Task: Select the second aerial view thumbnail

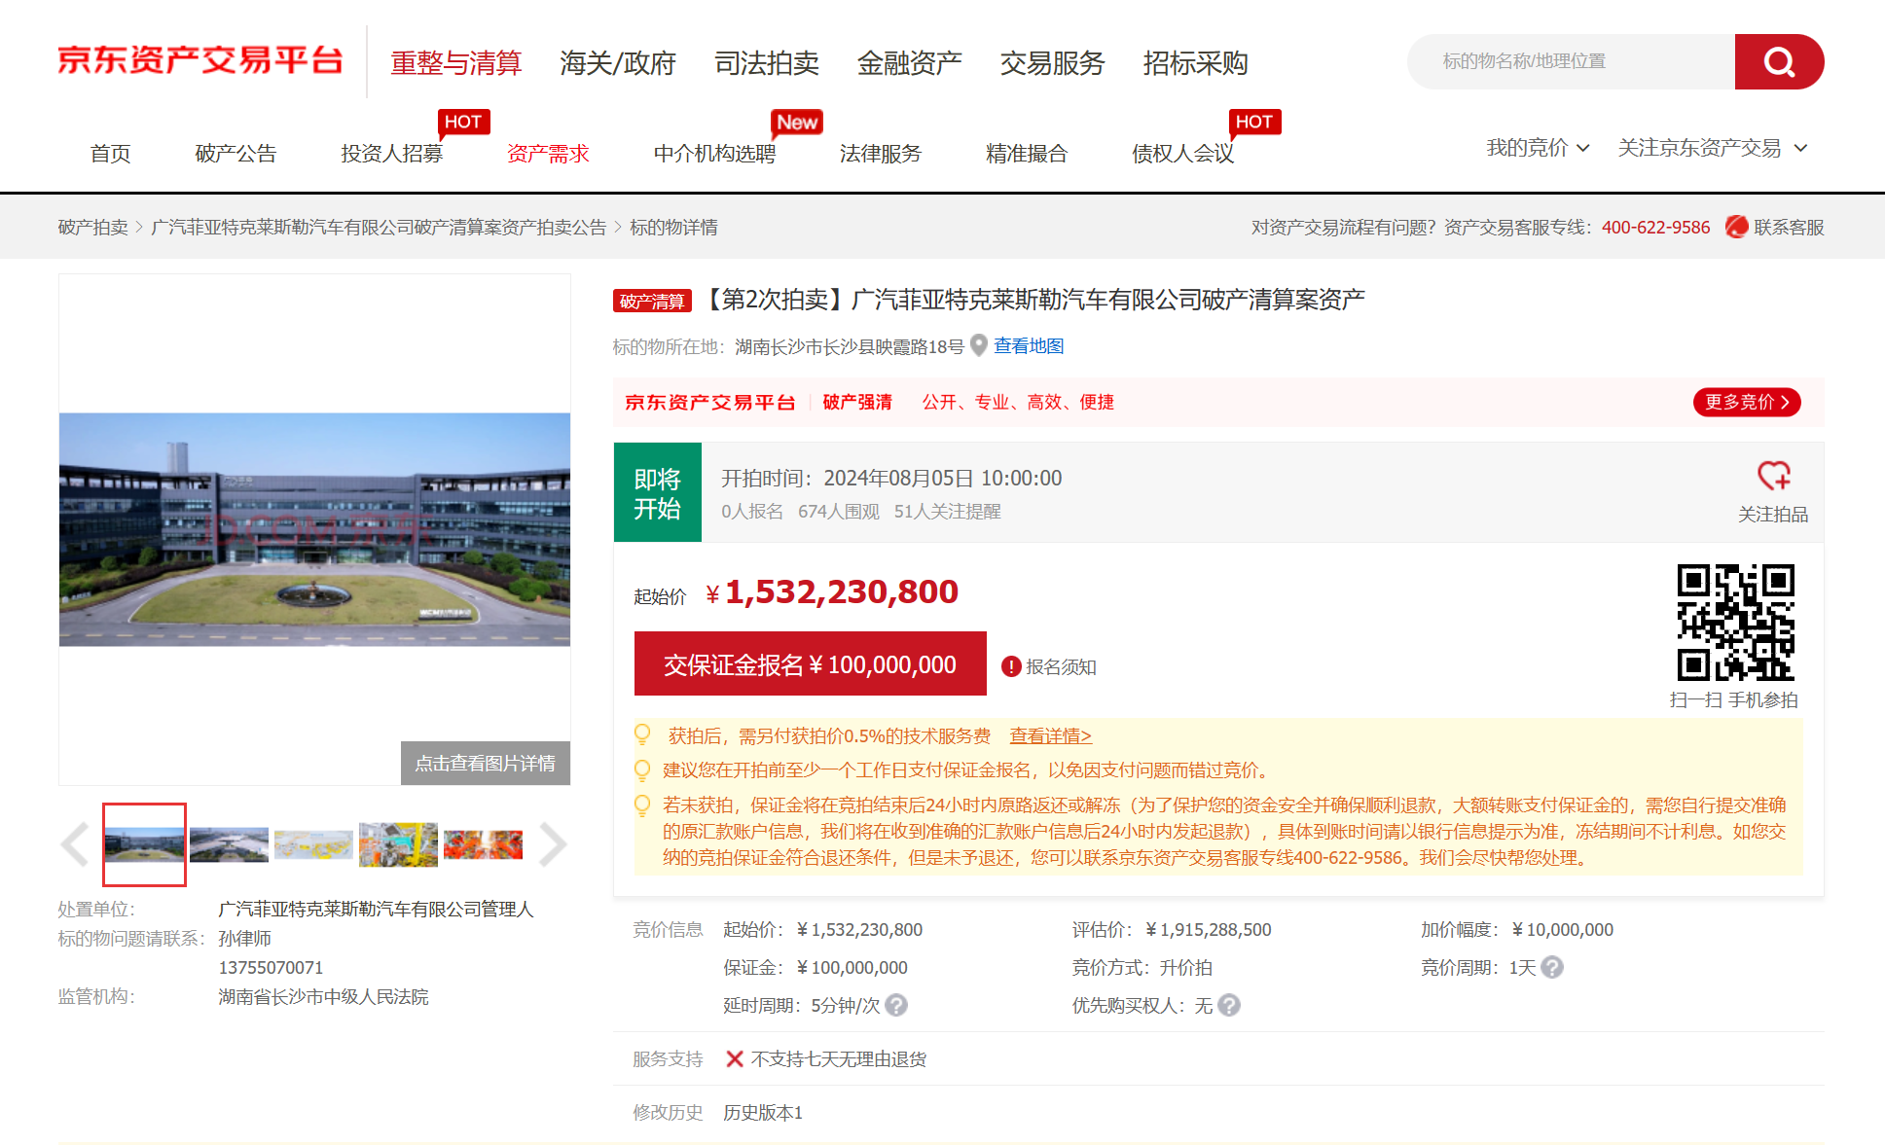Action: pos(229,844)
